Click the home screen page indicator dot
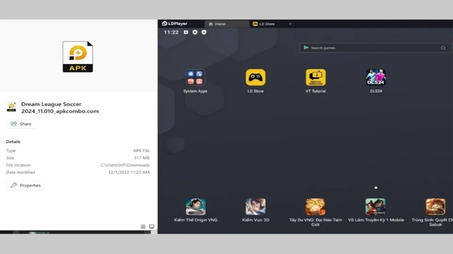The width and height of the screenshot is (453, 254). (376, 188)
